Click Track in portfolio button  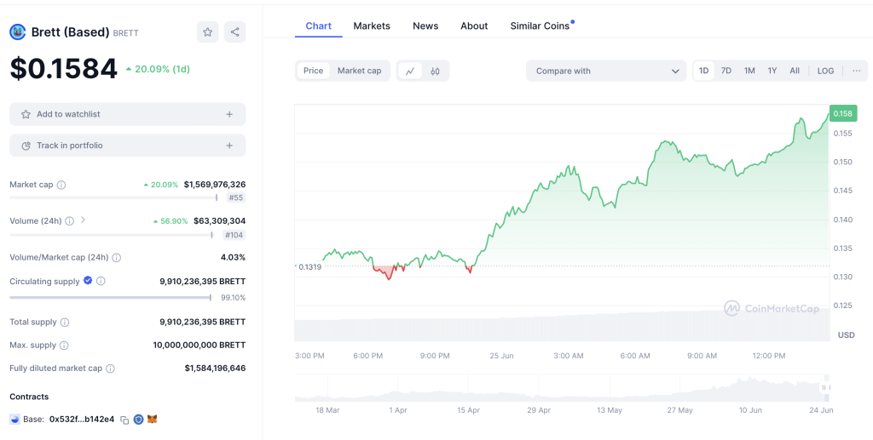[128, 146]
